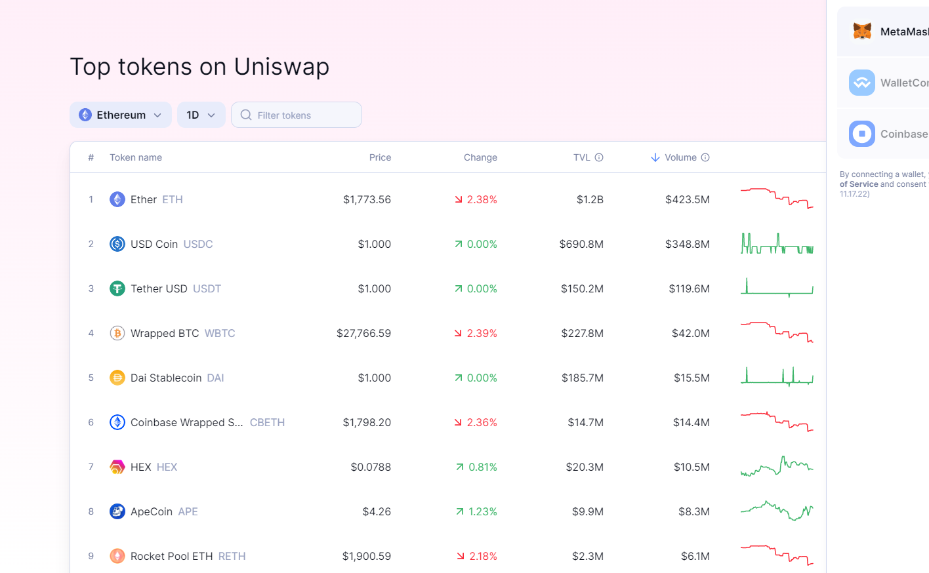This screenshot has height=573, width=929.
Task: Click the Volume info icon
Action: tap(705, 157)
